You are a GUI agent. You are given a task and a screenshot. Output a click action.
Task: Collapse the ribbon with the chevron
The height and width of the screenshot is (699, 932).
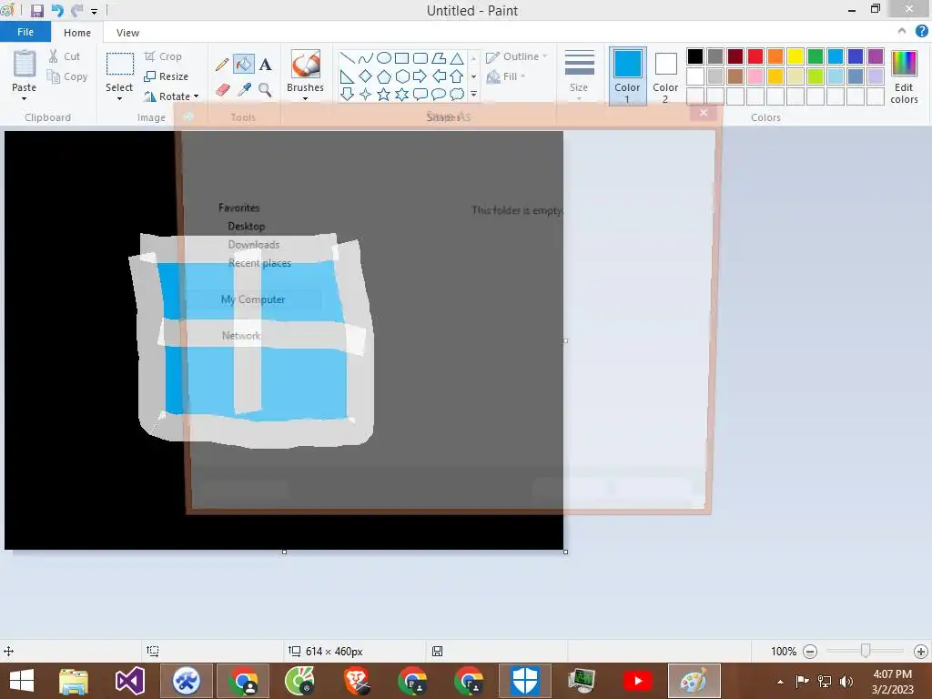(x=902, y=31)
